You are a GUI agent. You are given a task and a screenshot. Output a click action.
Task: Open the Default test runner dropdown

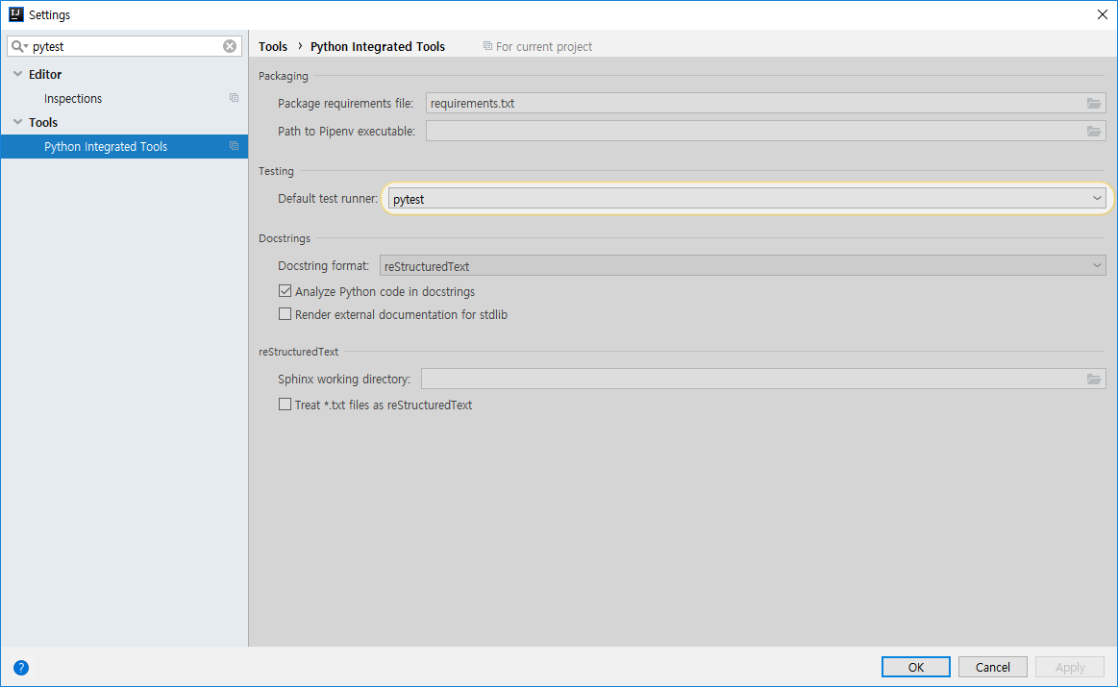pos(747,199)
